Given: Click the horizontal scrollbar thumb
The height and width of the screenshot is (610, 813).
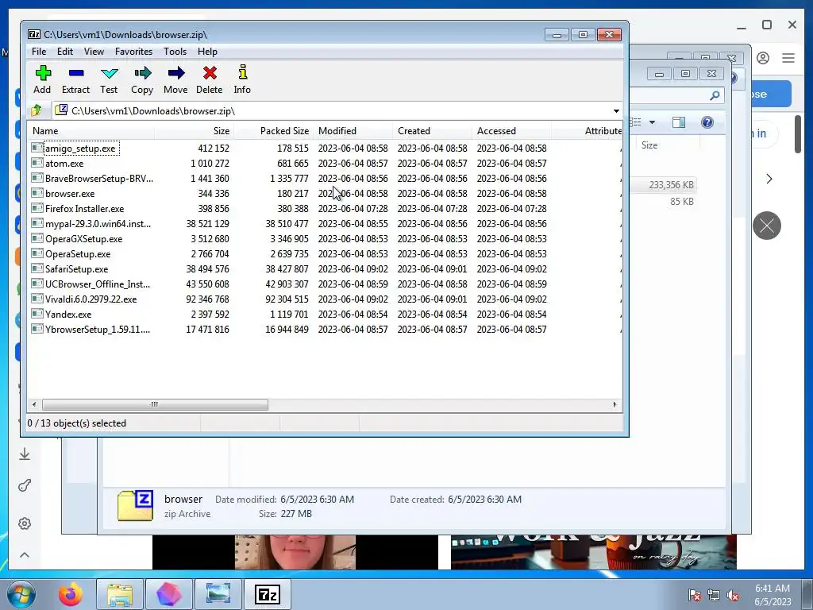Looking at the screenshot, I should tap(155, 404).
